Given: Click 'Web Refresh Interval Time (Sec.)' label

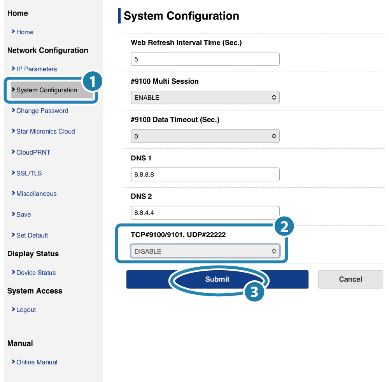Looking at the screenshot, I should [x=186, y=43].
